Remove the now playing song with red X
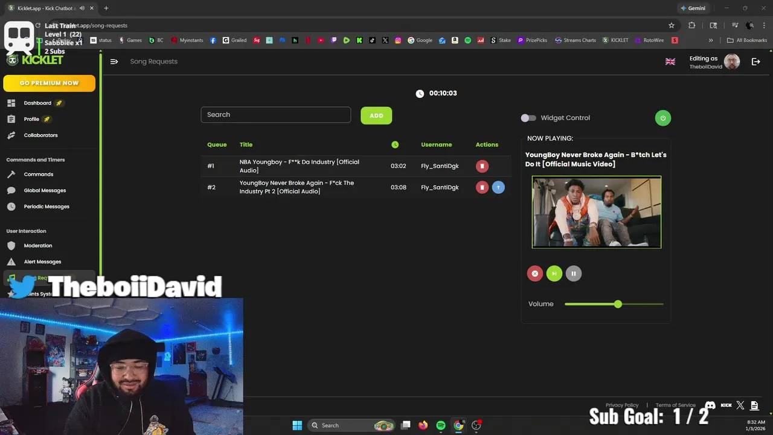 pos(534,274)
